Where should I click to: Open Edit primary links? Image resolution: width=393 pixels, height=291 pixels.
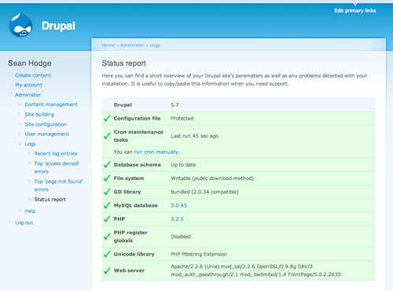(x=355, y=11)
